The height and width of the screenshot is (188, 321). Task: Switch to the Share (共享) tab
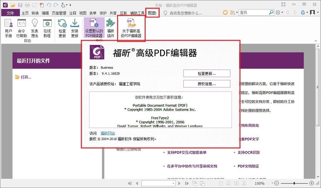pyautogui.click(x=113, y=13)
